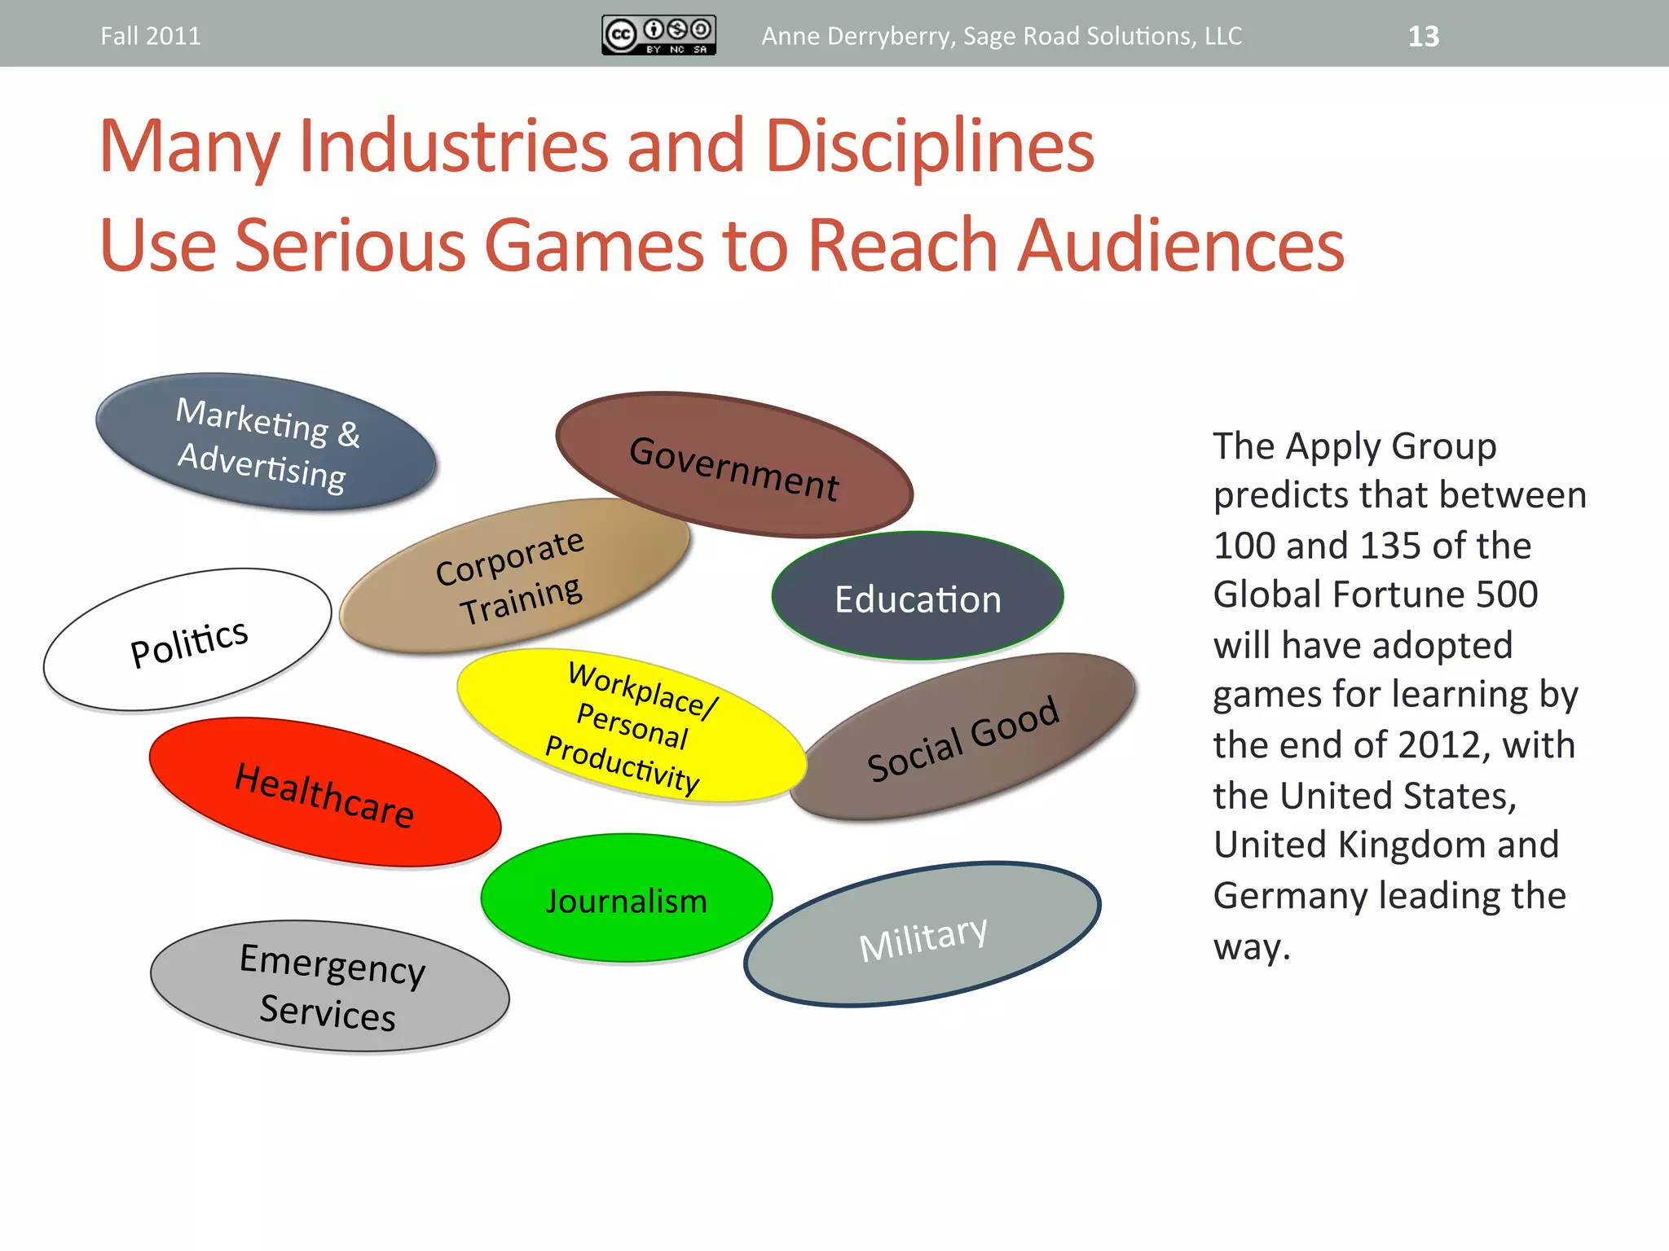Click the Workplace/Personal Productivity oval
Screen dimensions: 1669x1251
tap(632, 726)
